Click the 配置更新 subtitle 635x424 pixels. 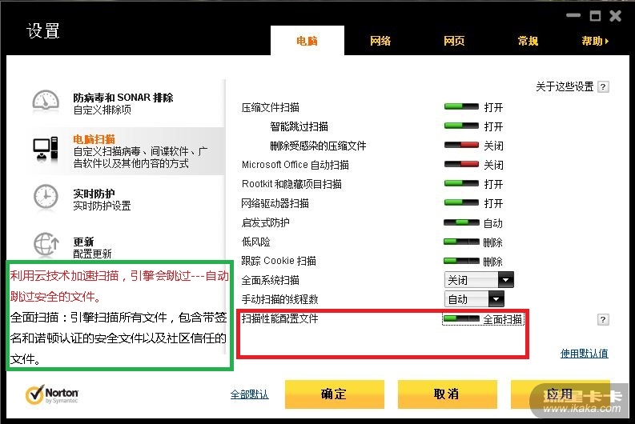coord(92,254)
